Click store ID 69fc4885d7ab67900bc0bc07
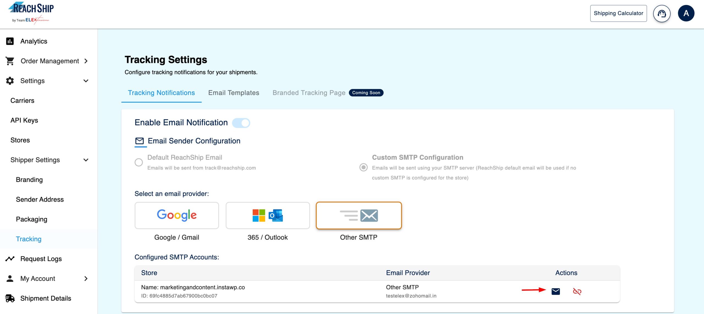The width and height of the screenshot is (704, 314). (183, 296)
